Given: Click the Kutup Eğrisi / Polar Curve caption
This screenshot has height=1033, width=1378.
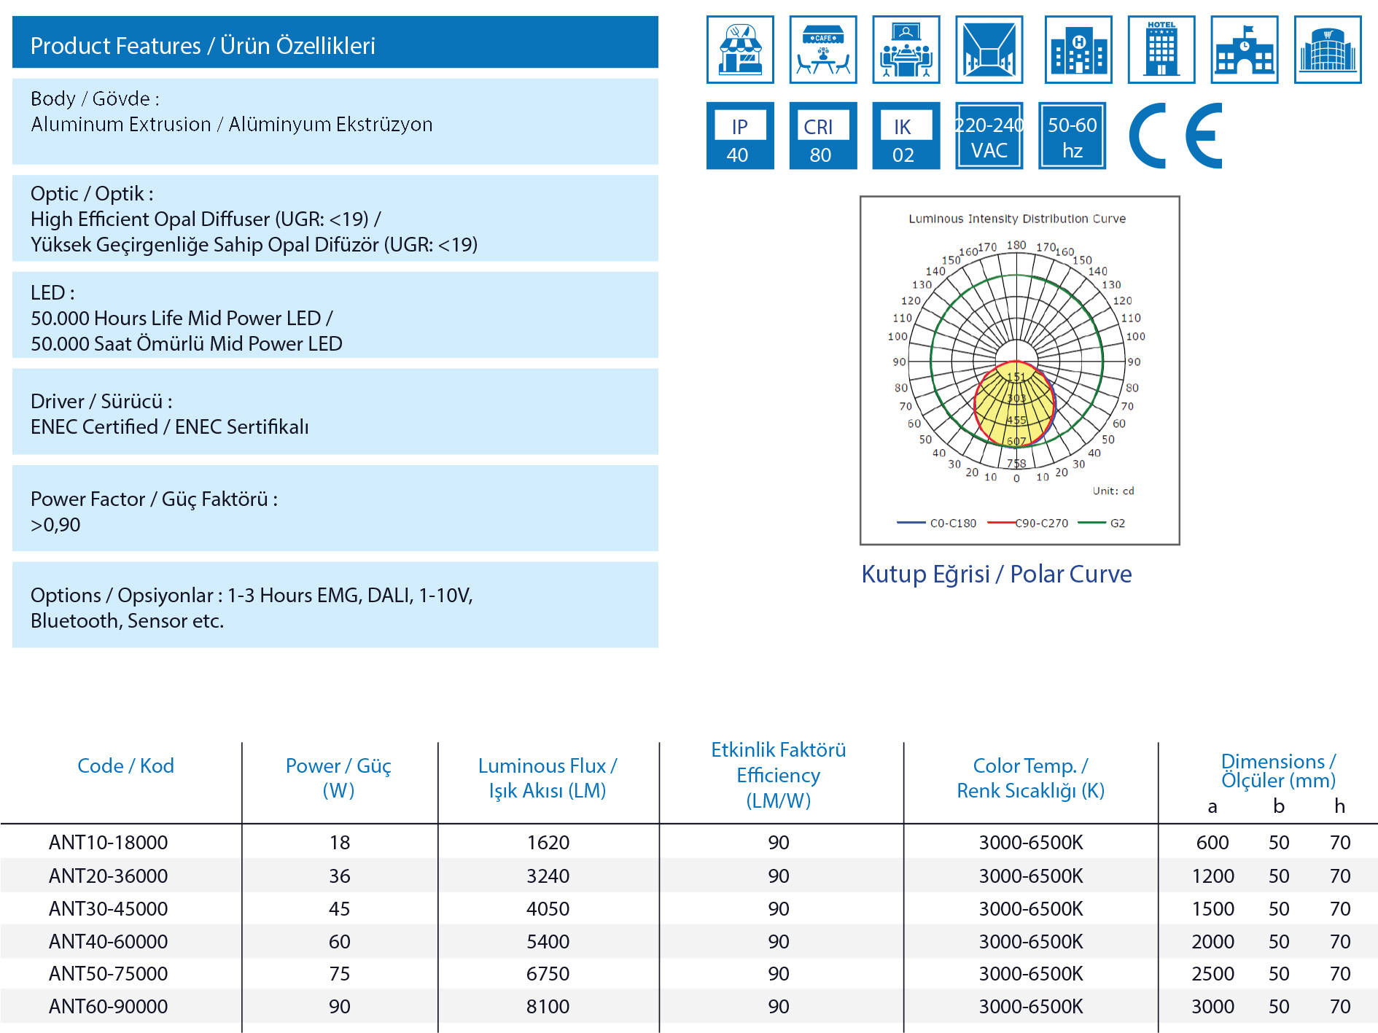Looking at the screenshot, I should pyautogui.click(x=996, y=574).
